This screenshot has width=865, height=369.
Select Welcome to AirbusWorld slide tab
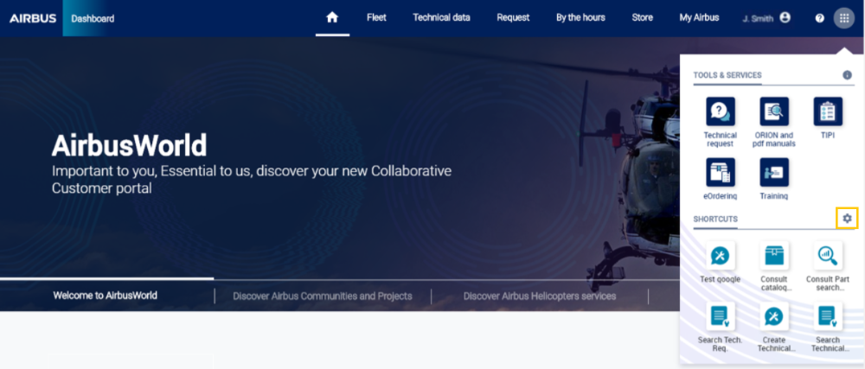[105, 296]
